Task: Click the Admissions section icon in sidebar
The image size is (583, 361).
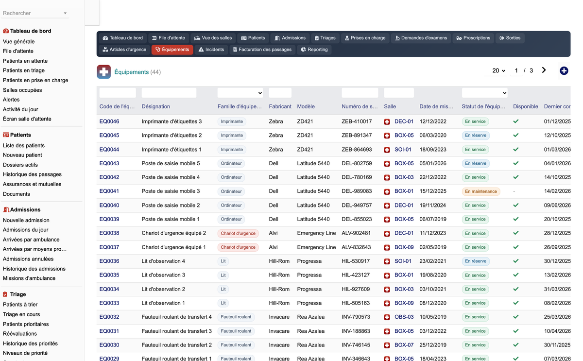Action: click(x=6, y=210)
